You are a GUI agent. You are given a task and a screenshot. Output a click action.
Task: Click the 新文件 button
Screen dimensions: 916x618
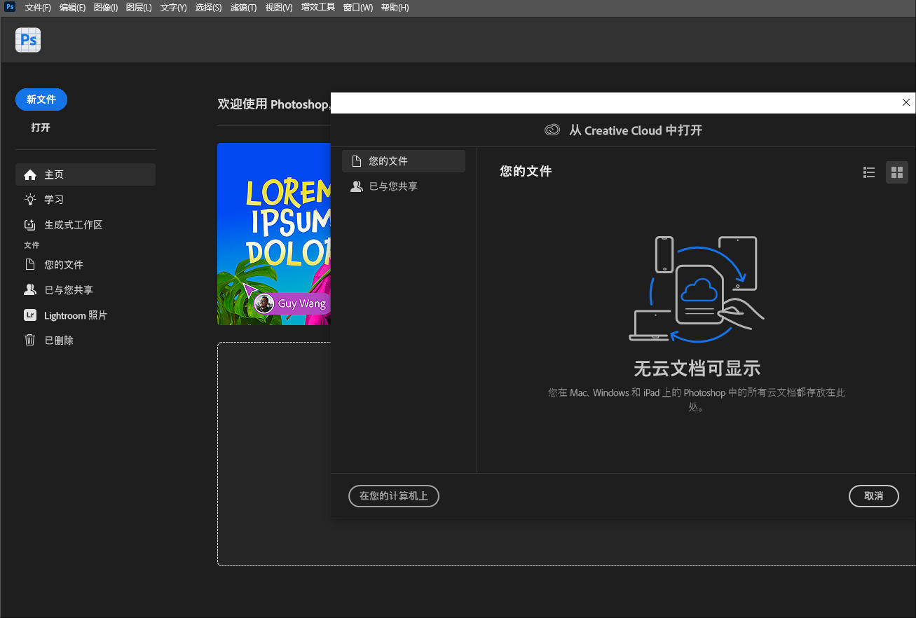[41, 99]
